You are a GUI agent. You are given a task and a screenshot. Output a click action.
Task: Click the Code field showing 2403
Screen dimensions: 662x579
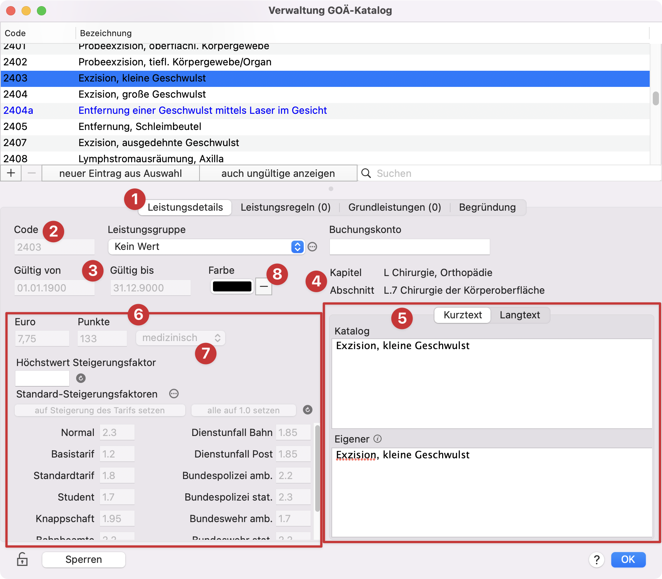coord(54,247)
